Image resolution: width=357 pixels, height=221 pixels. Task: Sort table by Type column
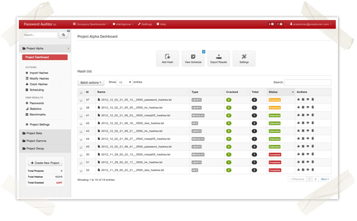coord(207,92)
